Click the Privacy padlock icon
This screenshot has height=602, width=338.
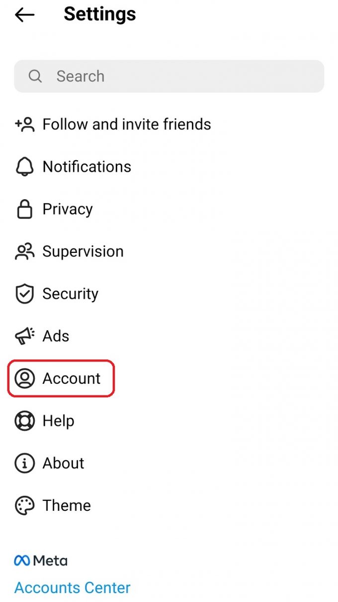tap(24, 209)
